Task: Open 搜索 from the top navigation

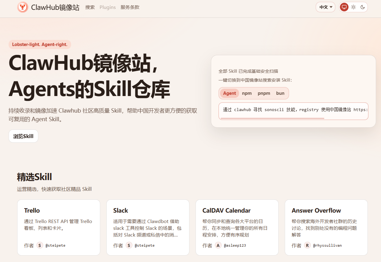Action: (90, 7)
